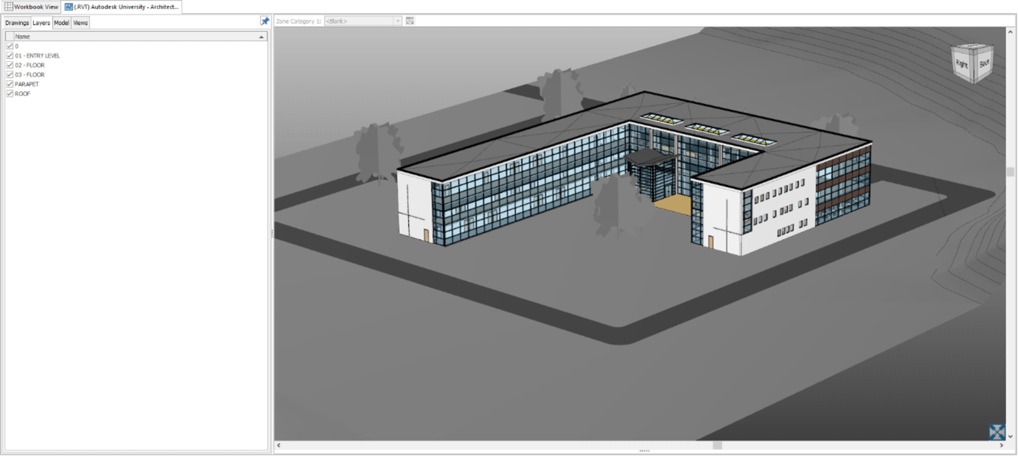
Task: Select the Autodesk University Architect tab
Action: [x=122, y=6]
